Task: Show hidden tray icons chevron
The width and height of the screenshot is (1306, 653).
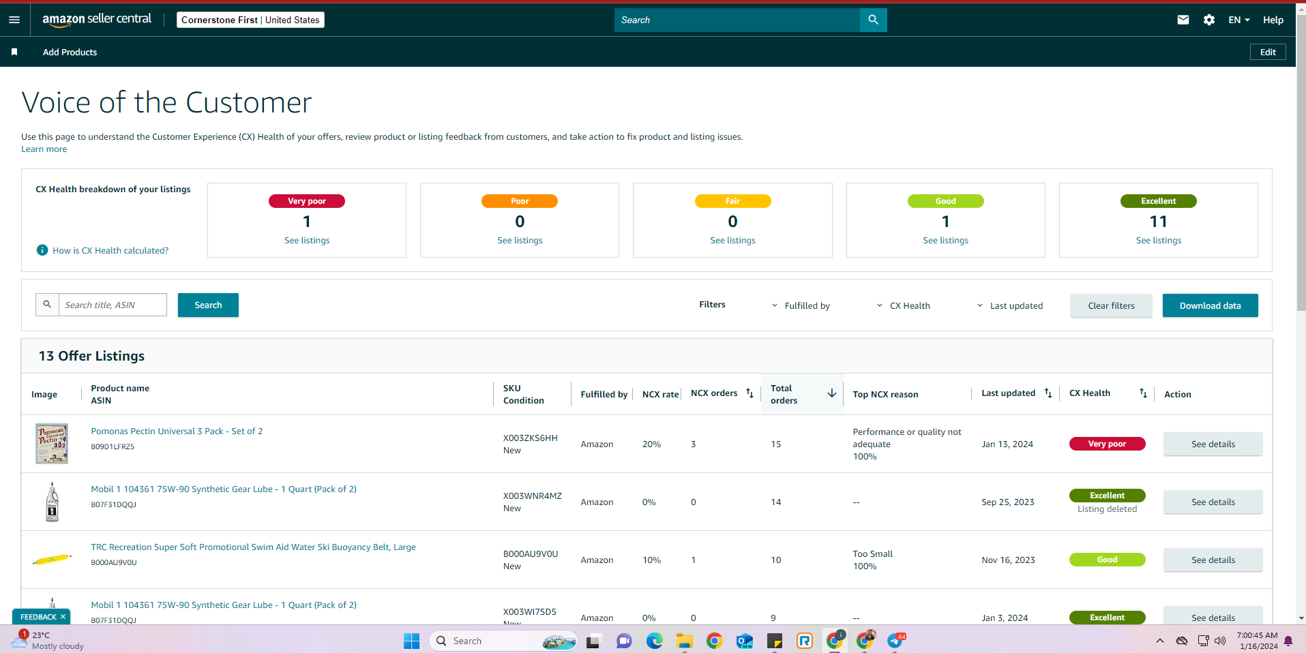Action: 1160,641
